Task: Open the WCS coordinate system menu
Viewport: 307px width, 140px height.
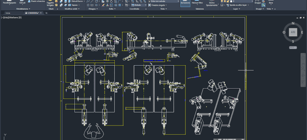Action: pyautogui.click(x=293, y=48)
